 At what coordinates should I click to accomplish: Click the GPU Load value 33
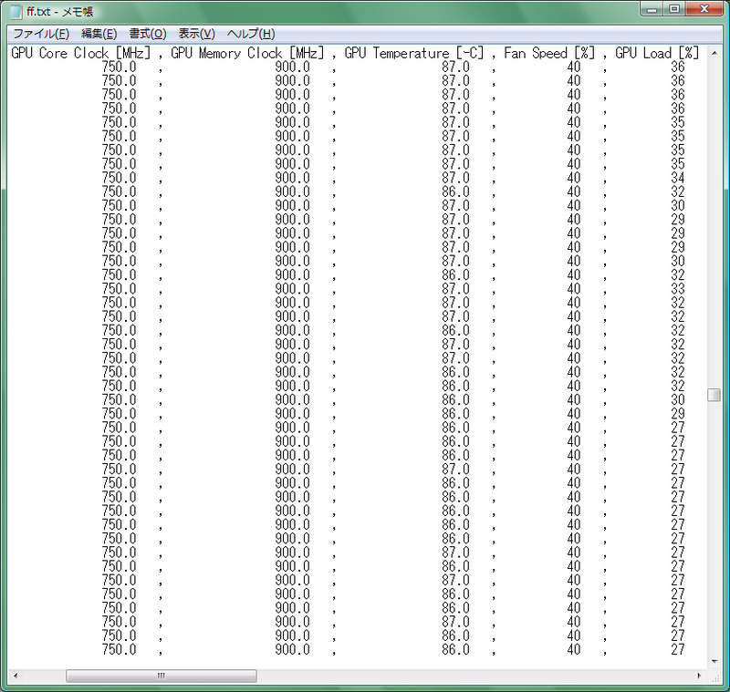tap(678, 289)
